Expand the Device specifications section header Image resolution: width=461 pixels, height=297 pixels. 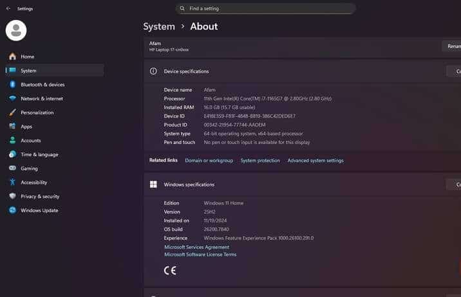click(302, 71)
